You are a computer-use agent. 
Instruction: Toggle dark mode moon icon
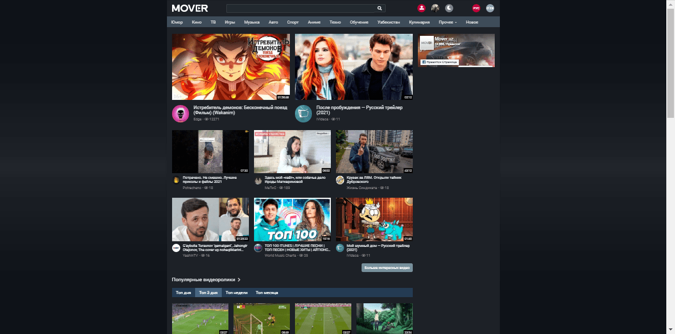click(x=449, y=8)
